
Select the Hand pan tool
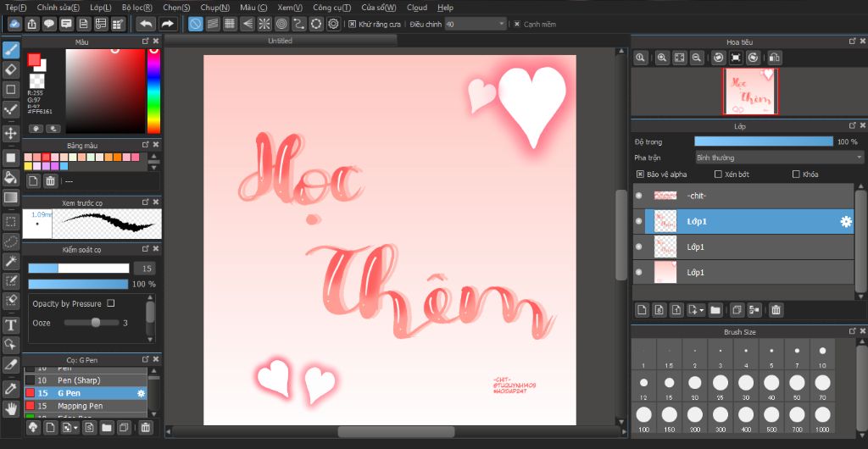pos(11,408)
